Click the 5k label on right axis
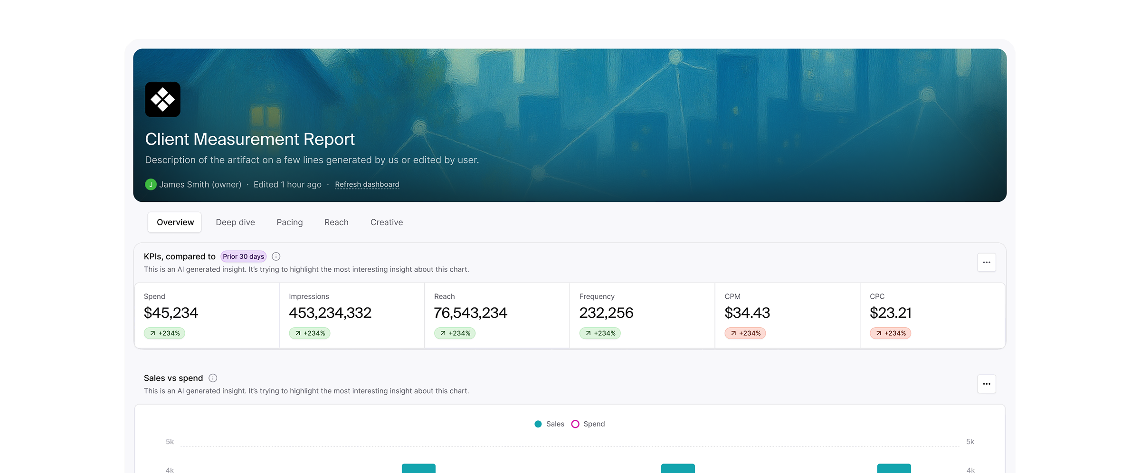Image resolution: width=1140 pixels, height=473 pixels. point(970,442)
